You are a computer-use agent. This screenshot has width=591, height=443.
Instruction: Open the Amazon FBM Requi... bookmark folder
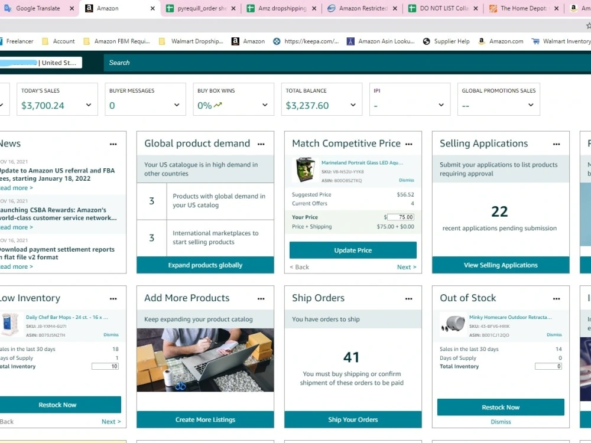pyautogui.click(x=116, y=41)
